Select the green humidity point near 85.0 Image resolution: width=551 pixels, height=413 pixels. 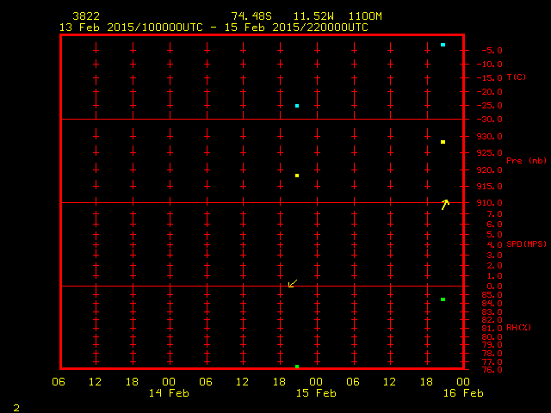[443, 299]
